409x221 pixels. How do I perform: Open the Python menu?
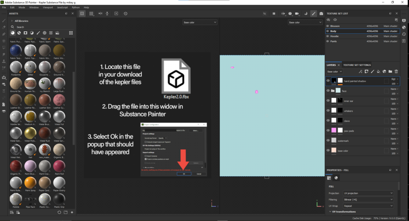[76, 7]
